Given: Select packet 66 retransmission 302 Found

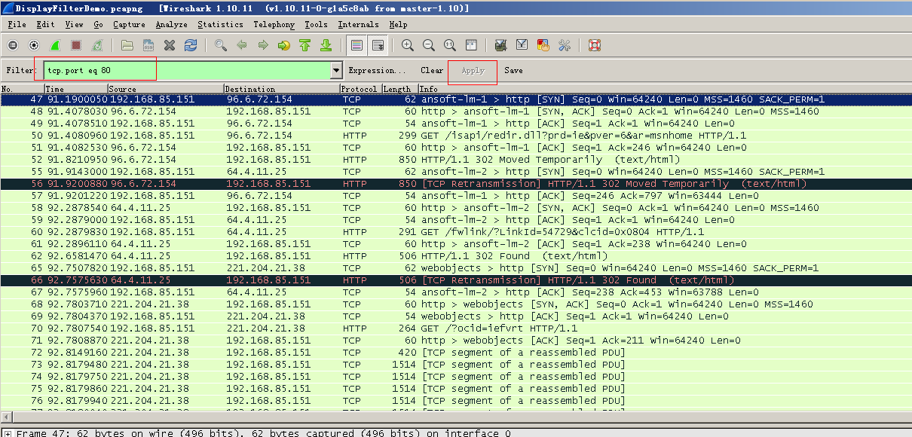Looking at the screenshot, I should pos(456,280).
